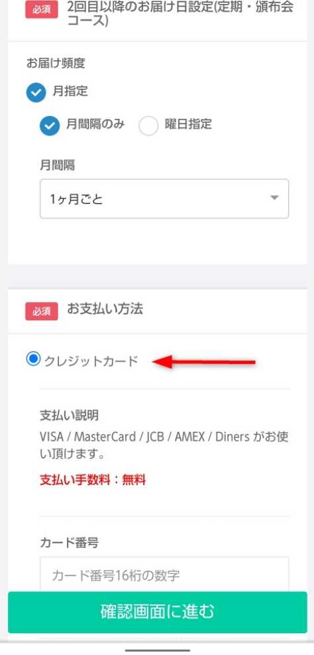Click the dropdown caret arrow in 月間隔 field
The height and width of the screenshot is (655, 314).
click(x=274, y=198)
